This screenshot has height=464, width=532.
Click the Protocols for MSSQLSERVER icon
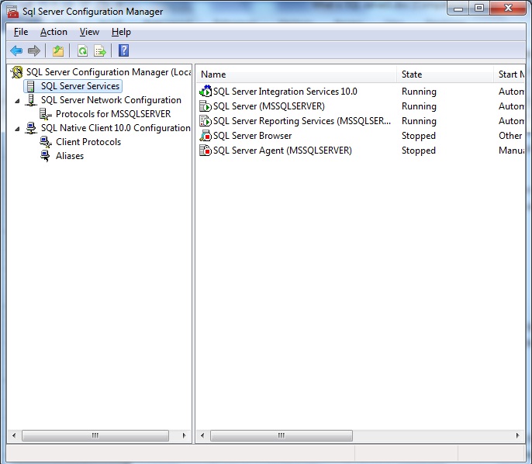coord(46,114)
